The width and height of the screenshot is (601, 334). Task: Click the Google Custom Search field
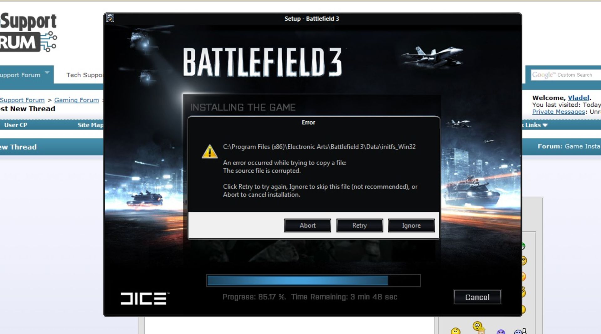tap(566, 75)
